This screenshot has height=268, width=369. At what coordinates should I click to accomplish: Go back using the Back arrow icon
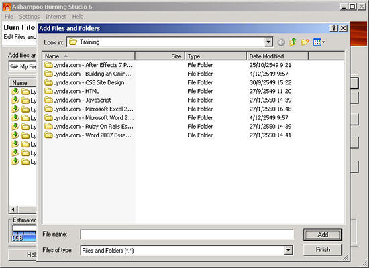(281, 42)
